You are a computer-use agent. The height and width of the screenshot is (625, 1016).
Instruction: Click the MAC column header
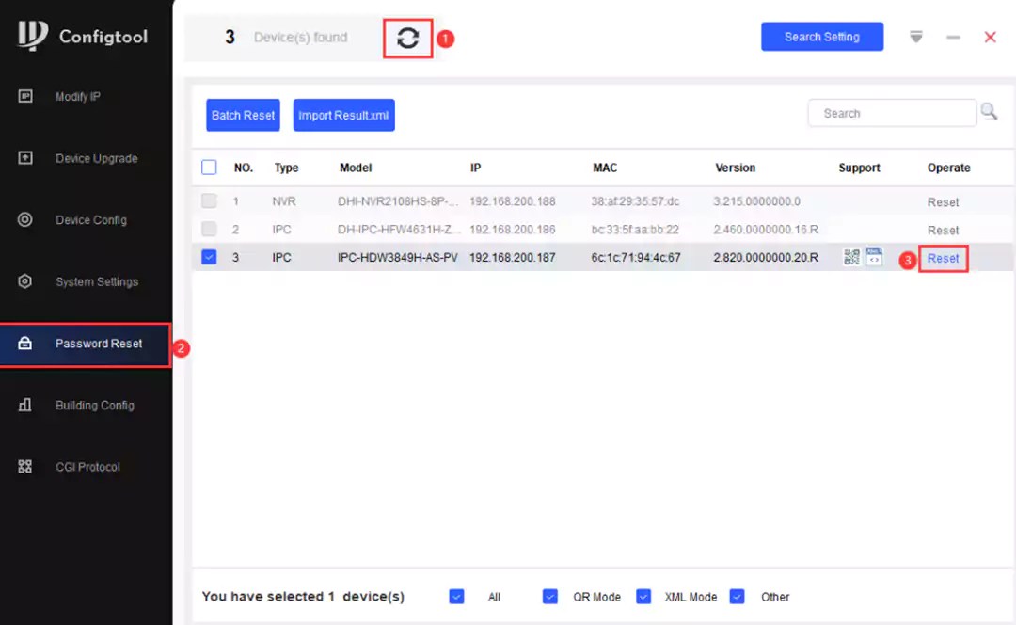click(605, 168)
